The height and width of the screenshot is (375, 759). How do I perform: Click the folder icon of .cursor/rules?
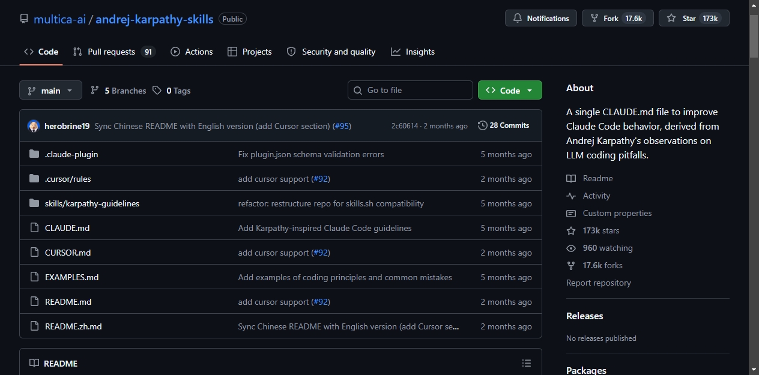34,179
